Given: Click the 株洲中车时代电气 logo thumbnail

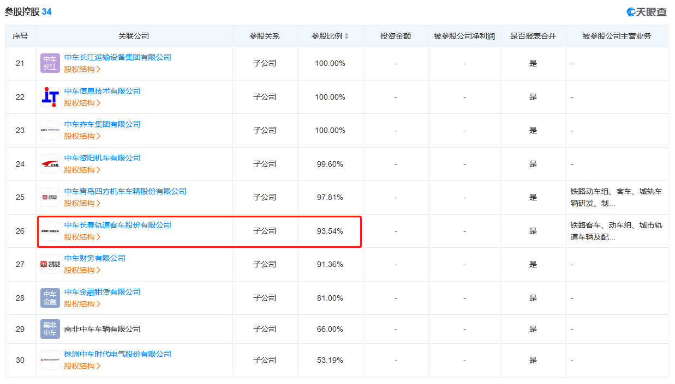Looking at the screenshot, I should pos(50,360).
